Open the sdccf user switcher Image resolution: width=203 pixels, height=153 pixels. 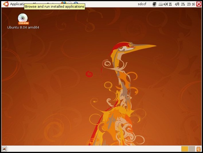(x=142, y=4)
